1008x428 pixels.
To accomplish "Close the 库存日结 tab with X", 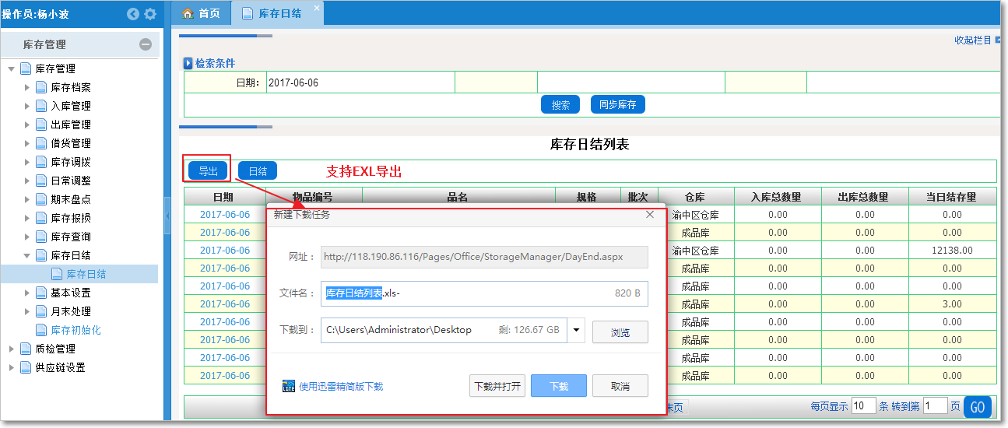I will pos(316,8).
